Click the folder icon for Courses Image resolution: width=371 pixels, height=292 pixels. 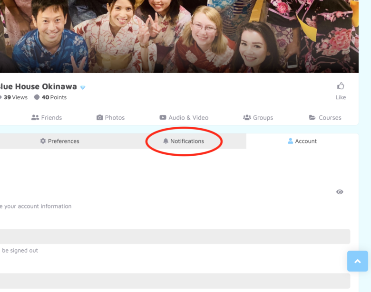point(312,118)
